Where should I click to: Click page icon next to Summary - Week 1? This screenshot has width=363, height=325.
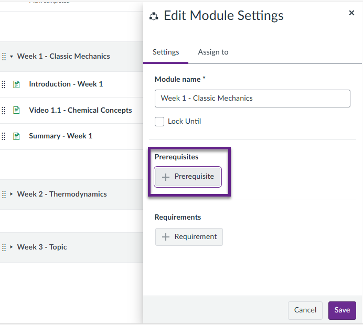(x=16, y=136)
